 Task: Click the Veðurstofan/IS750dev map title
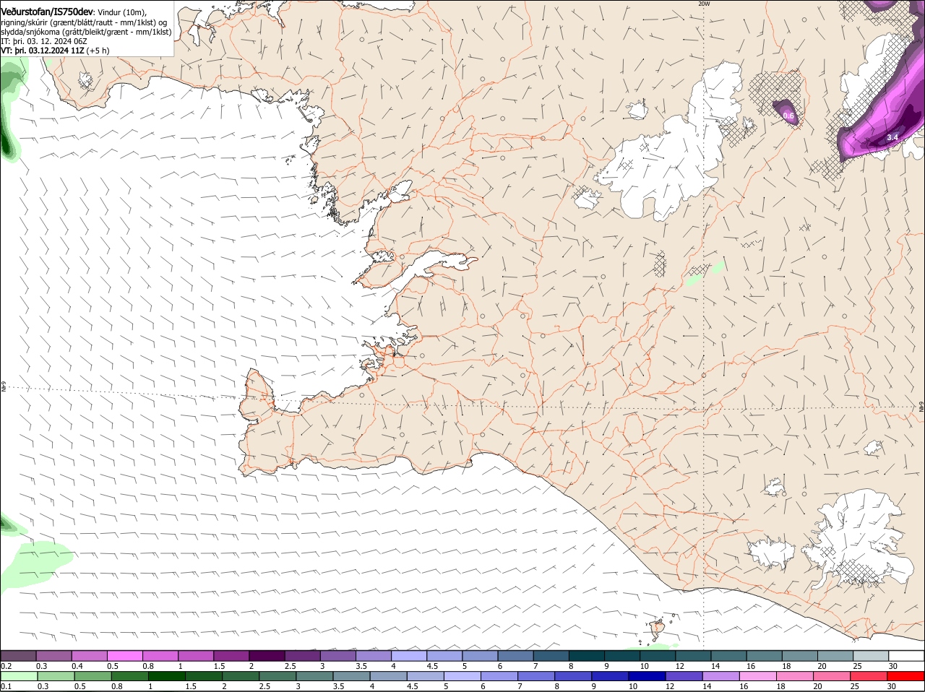(x=47, y=12)
